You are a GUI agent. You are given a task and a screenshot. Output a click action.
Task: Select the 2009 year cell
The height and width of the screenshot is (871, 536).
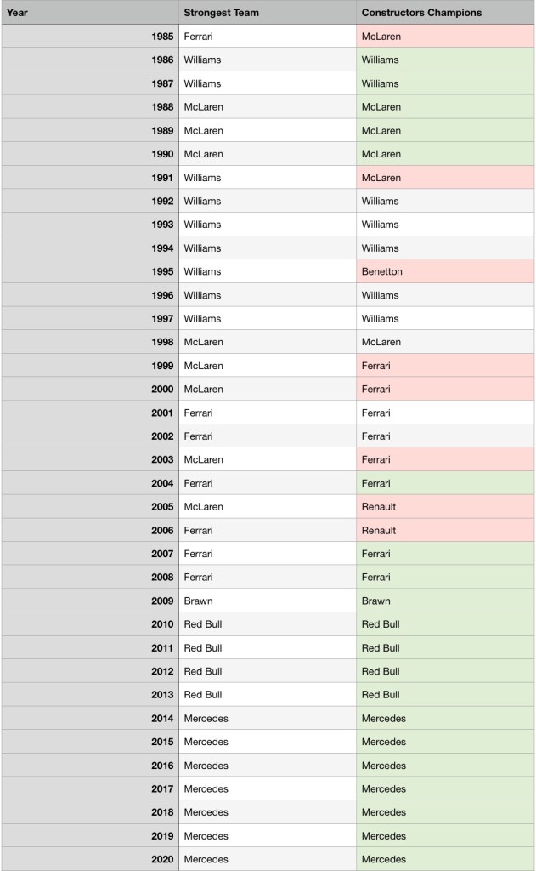click(89, 601)
